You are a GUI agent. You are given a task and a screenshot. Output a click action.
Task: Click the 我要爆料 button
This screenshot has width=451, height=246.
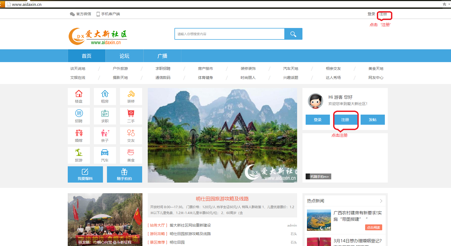pos(85,175)
